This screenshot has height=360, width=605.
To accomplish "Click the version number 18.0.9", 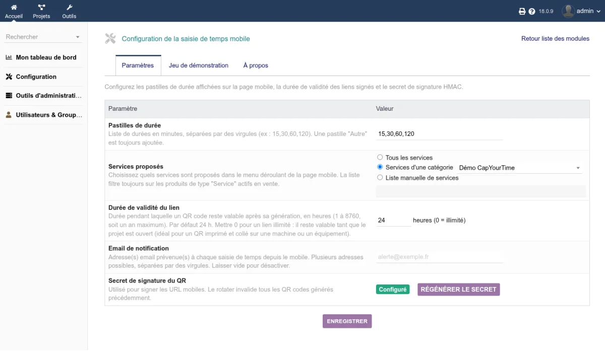I will [x=547, y=12].
